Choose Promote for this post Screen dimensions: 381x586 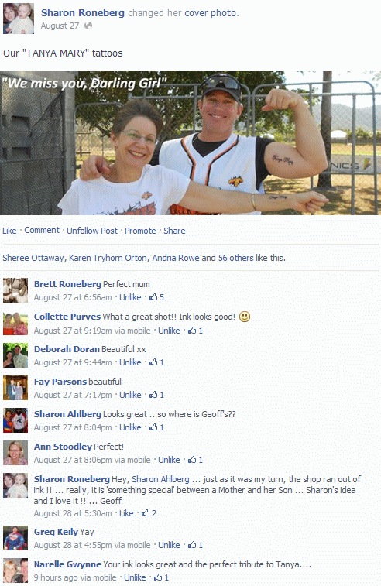click(x=140, y=231)
